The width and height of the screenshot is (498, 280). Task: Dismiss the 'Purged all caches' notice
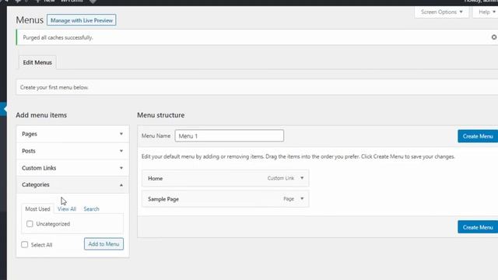494,37
